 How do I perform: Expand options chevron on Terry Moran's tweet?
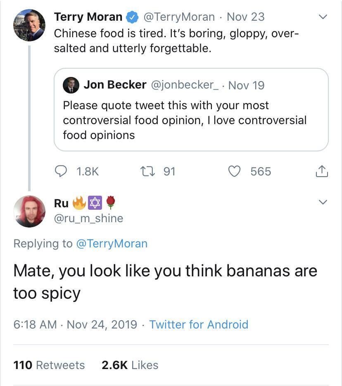(x=323, y=17)
